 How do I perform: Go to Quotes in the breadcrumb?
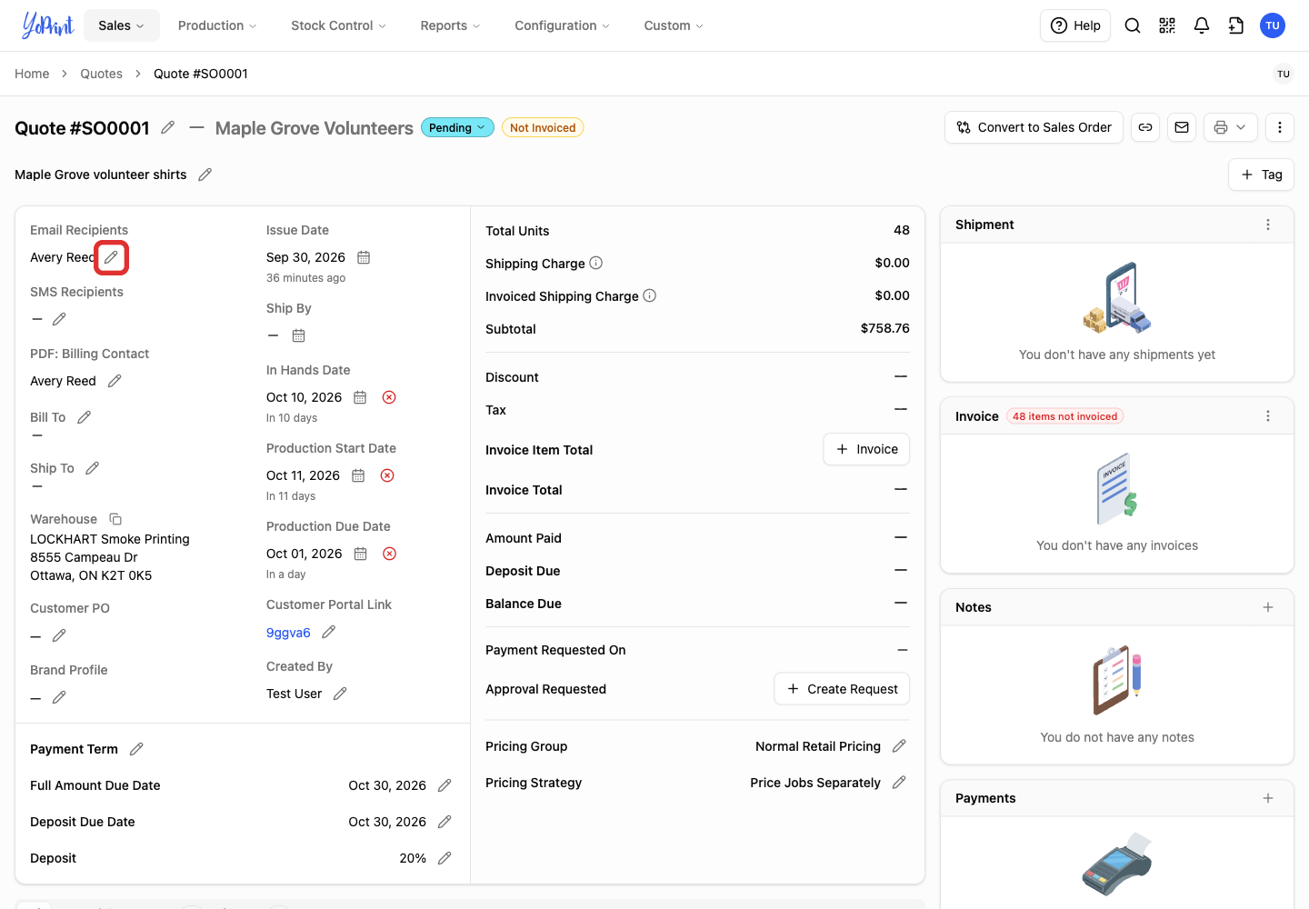tap(101, 74)
